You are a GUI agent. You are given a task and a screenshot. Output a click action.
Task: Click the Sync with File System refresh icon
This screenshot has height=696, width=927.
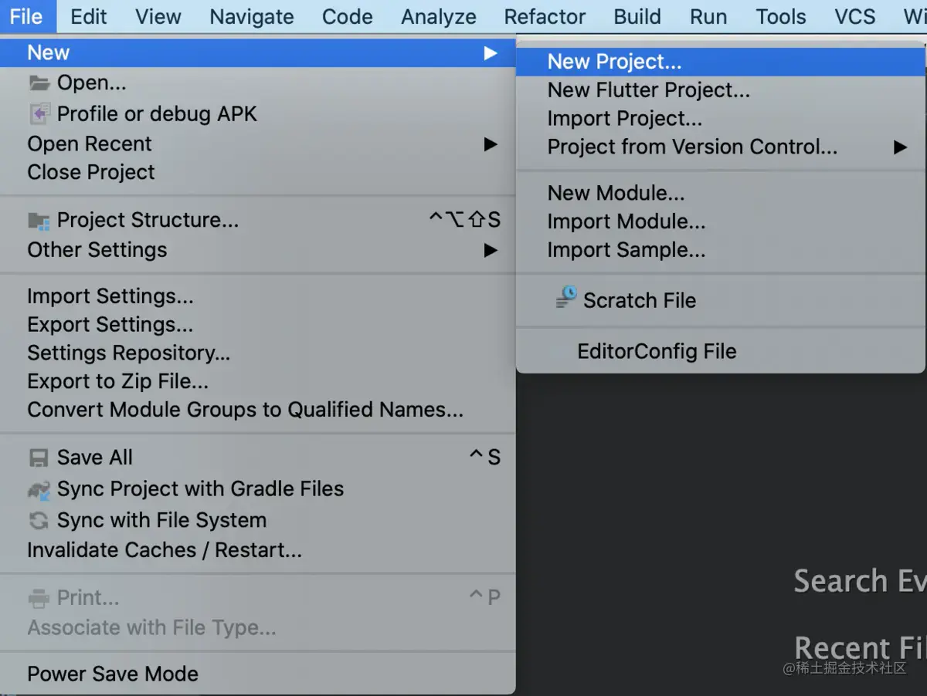click(39, 521)
